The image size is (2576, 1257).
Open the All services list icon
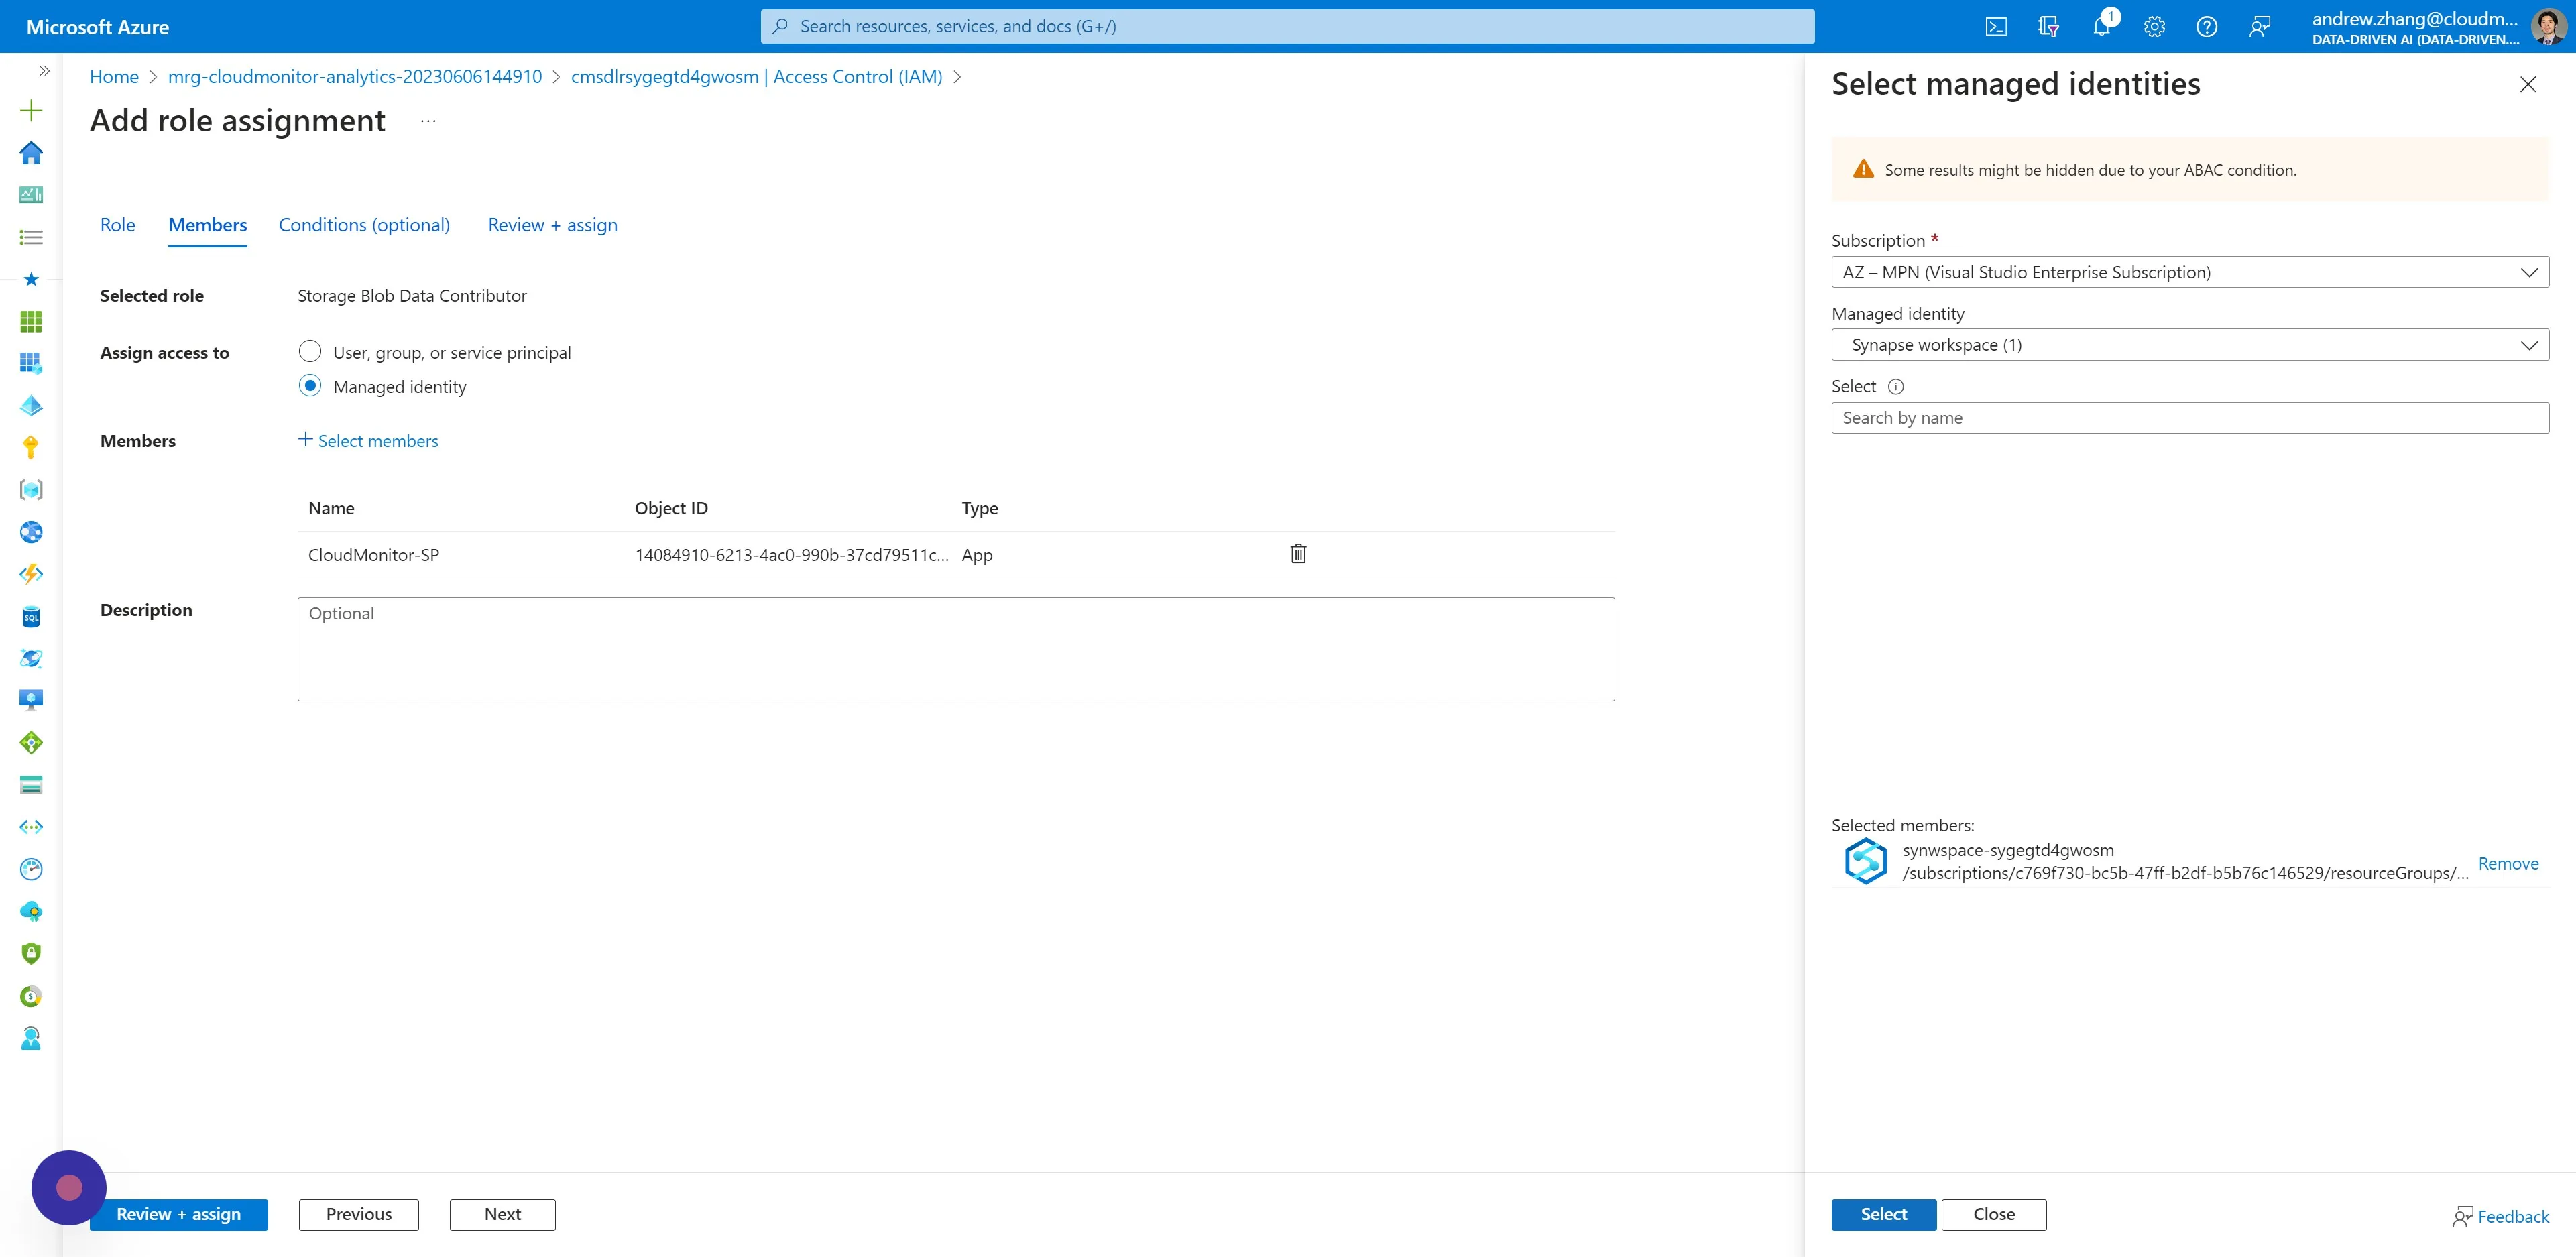coord(31,237)
